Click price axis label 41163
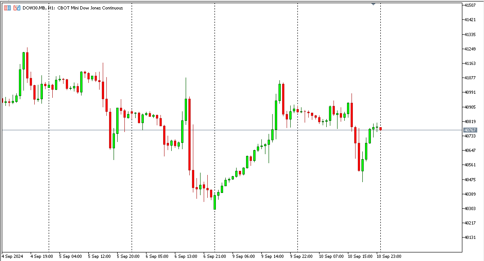 470,63
